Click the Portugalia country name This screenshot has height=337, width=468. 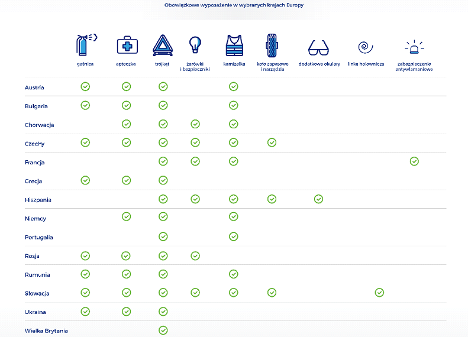tap(39, 237)
